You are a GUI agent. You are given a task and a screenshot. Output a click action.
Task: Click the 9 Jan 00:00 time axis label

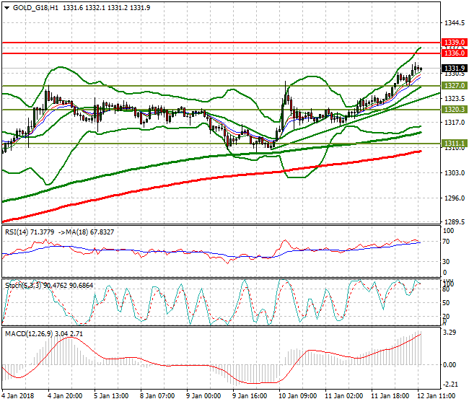pos(203,396)
